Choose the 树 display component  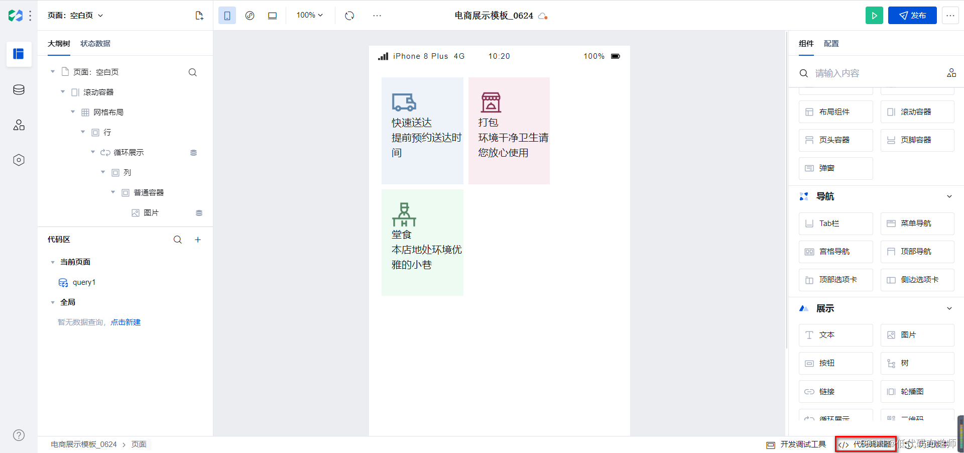click(917, 363)
